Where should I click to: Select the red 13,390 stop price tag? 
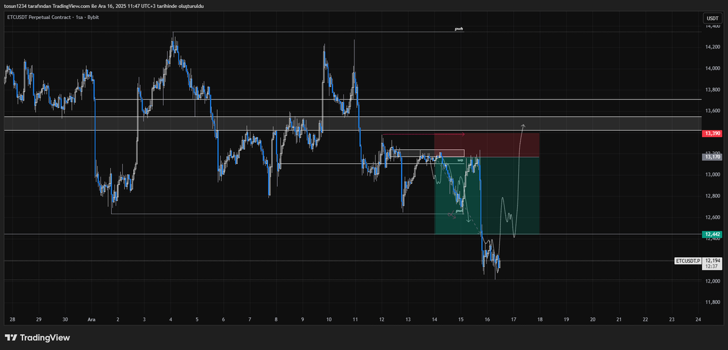[711, 133]
